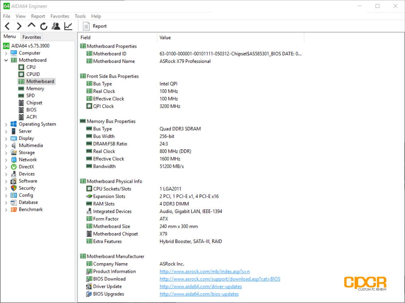Switch to the Favorites tab in the sidebar
The width and height of the screenshot is (405, 303).
point(32,37)
